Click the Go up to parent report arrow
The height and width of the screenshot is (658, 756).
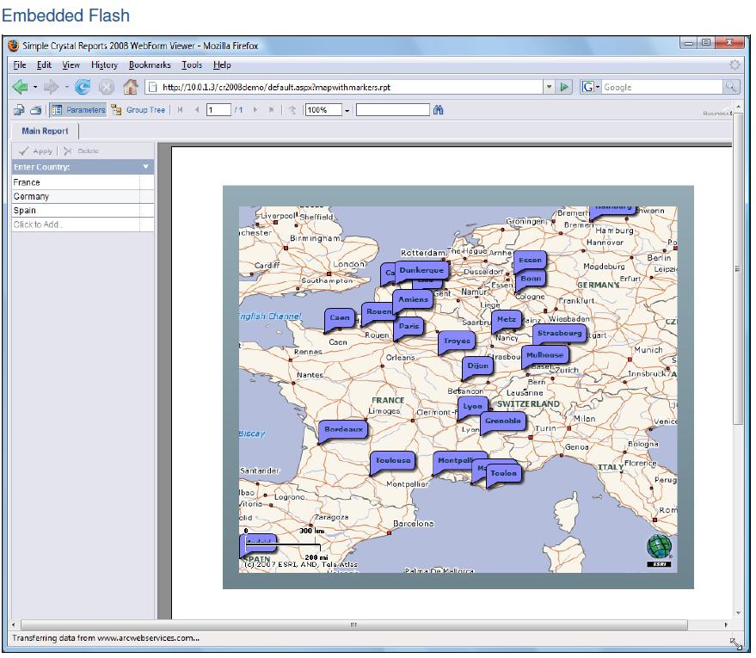tap(292, 110)
